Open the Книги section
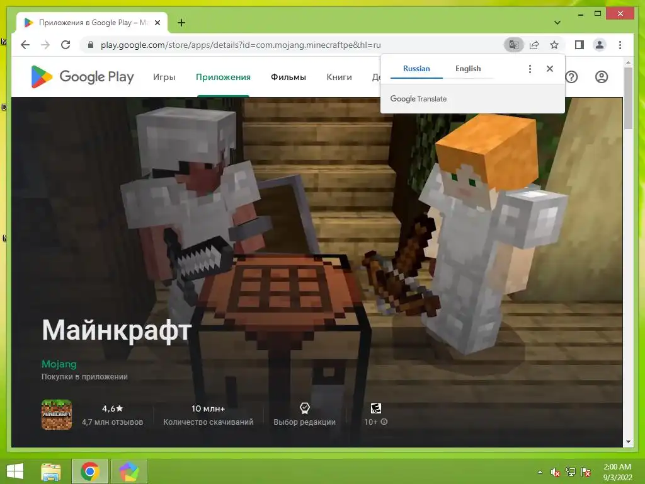Image resolution: width=645 pixels, height=484 pixels. [x=339, y=77]
